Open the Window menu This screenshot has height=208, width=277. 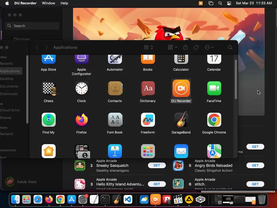48,3
